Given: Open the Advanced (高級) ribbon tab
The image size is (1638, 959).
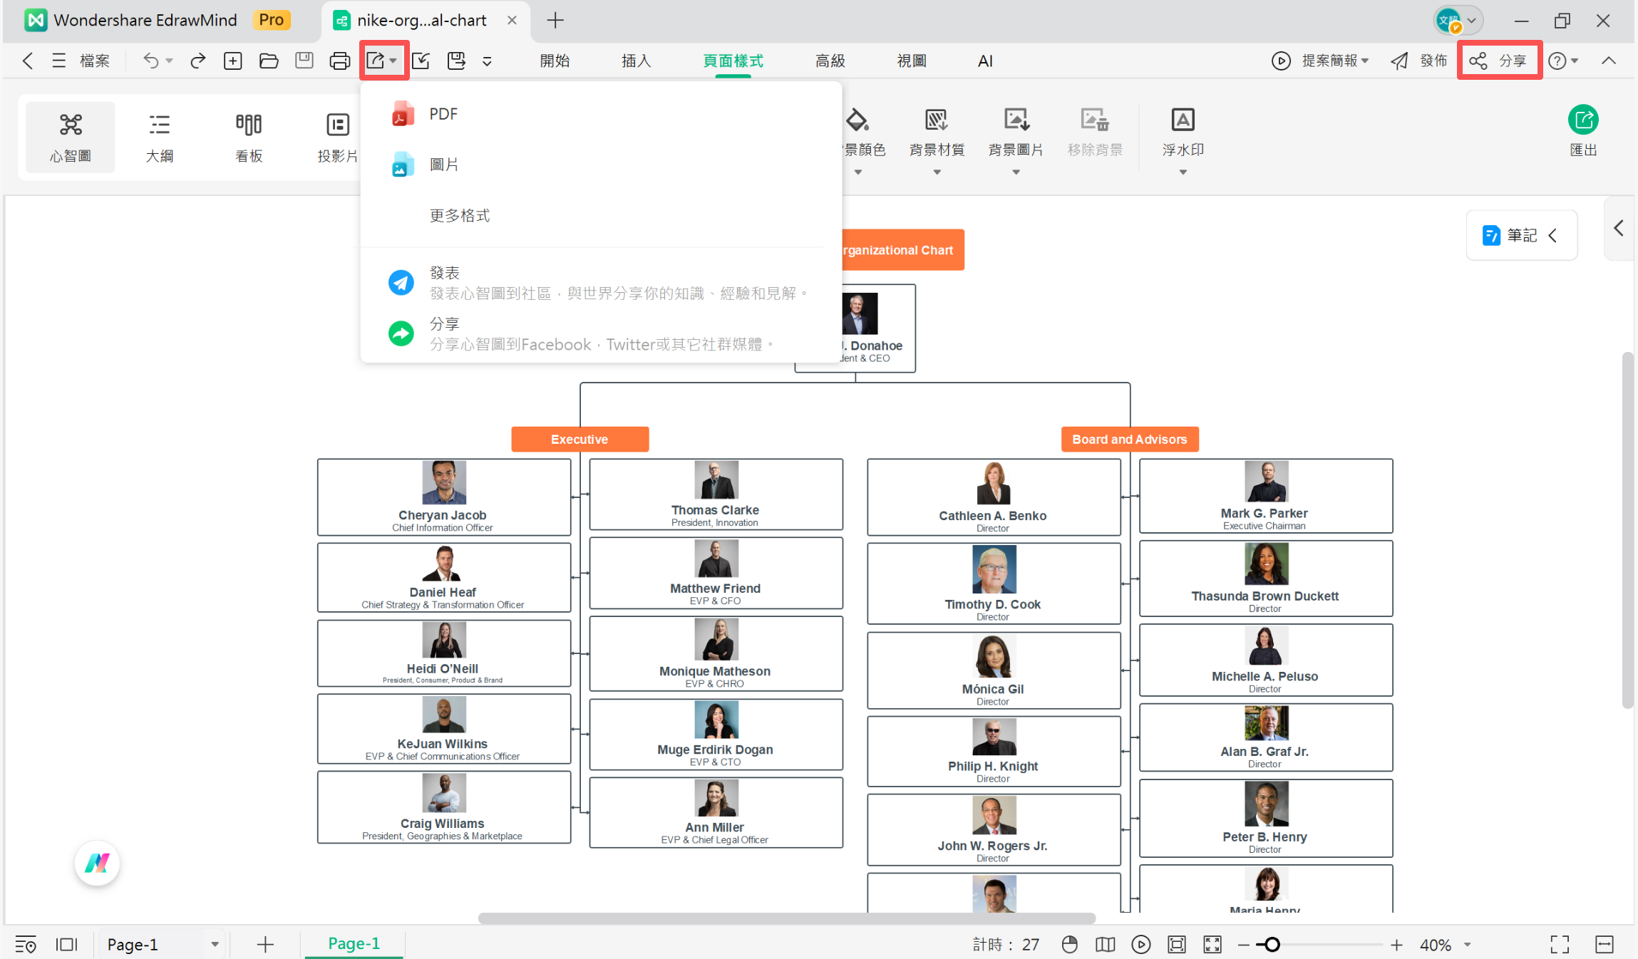Looking at the screenshot, I should click(x=830, y=61).
